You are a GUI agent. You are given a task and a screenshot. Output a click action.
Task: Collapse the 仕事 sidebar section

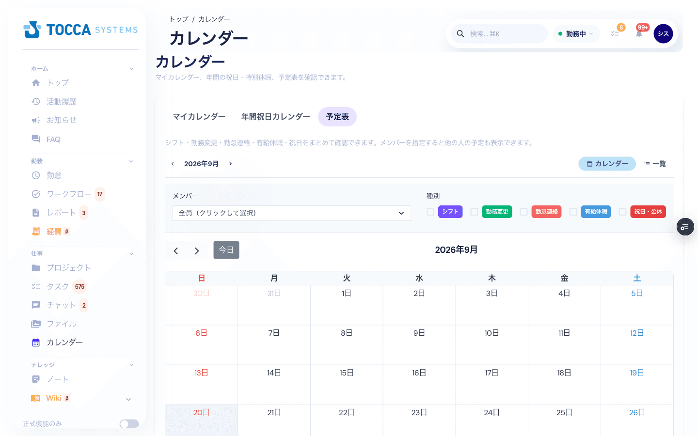tap(131, 254)
